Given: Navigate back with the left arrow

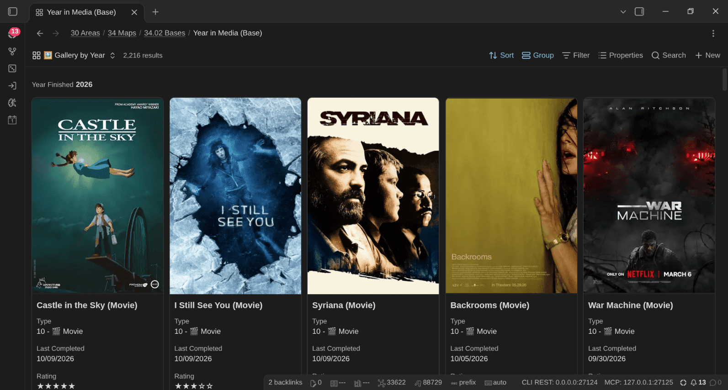Looking at the screenshot, I should click(40, 33).
